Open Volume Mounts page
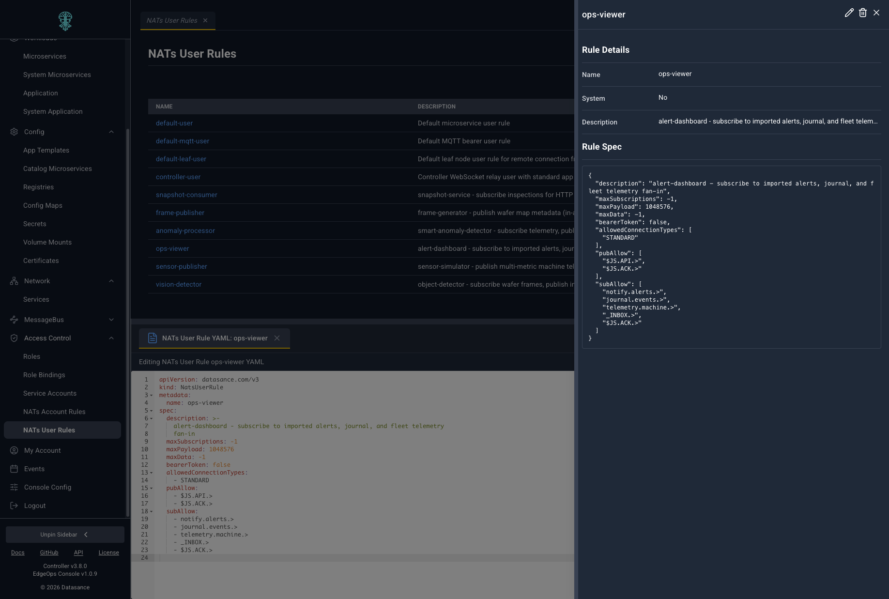This screenshot has width=889, height=599. point(47,242)
